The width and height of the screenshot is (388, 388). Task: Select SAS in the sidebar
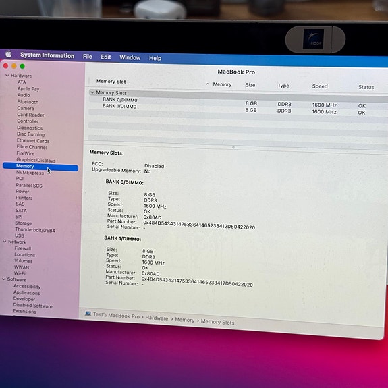pyautogui.click(x=20, y=204)
